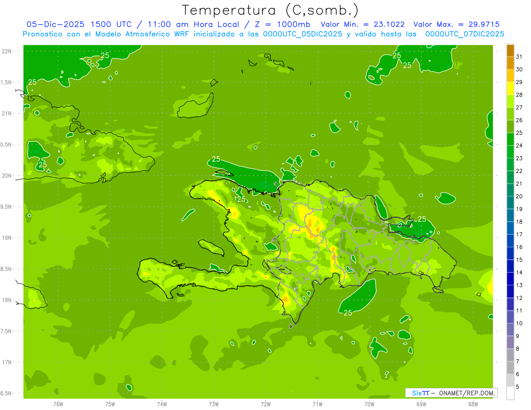
Task: Select the '6.5N' latitude label
Action: click(7, 393)
